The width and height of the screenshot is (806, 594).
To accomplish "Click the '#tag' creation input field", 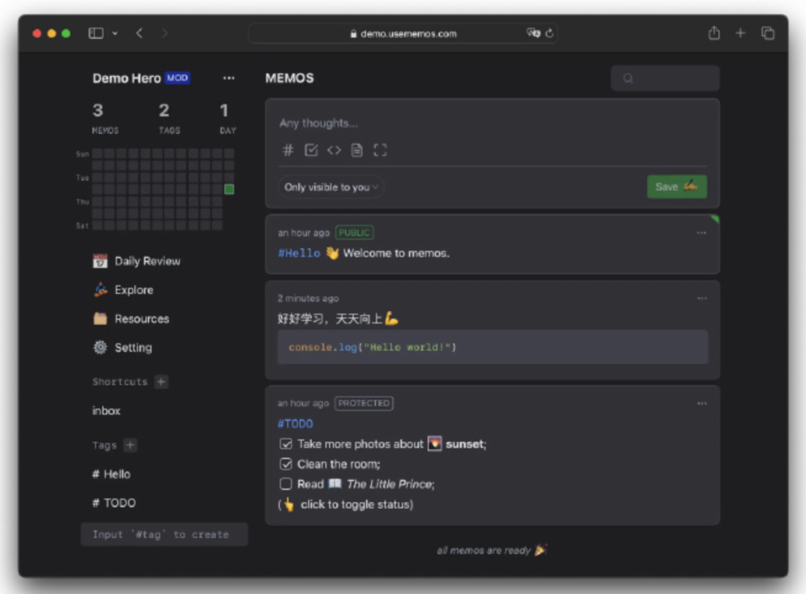I will (x=163, y=534).
